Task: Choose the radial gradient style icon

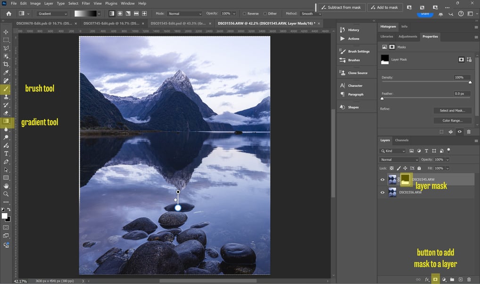Action: tap(120, 14)
